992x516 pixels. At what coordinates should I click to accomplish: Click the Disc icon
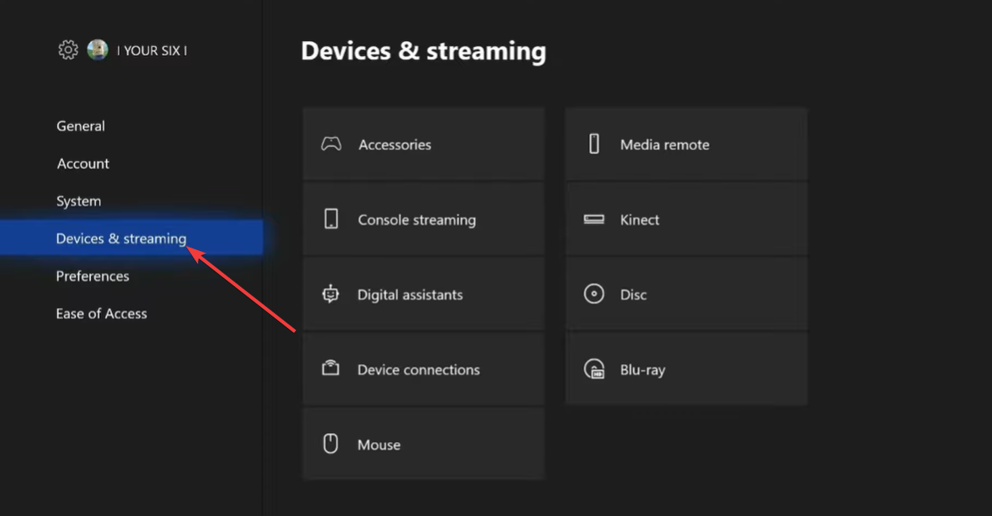point(594,295)
